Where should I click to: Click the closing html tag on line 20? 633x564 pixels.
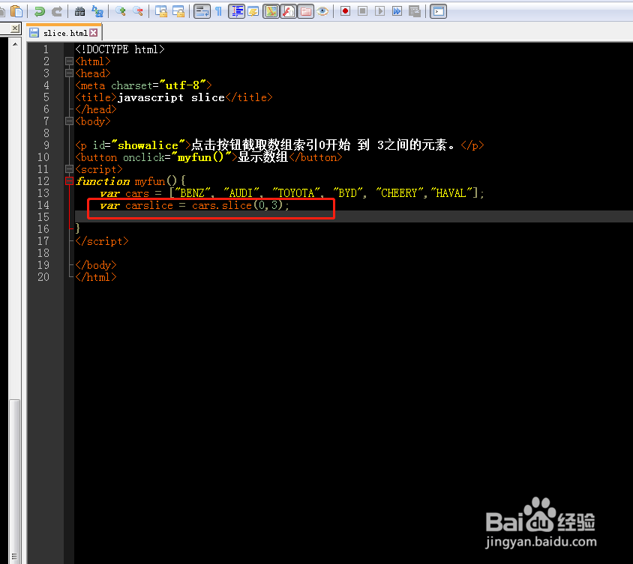[x=96, y=277]
